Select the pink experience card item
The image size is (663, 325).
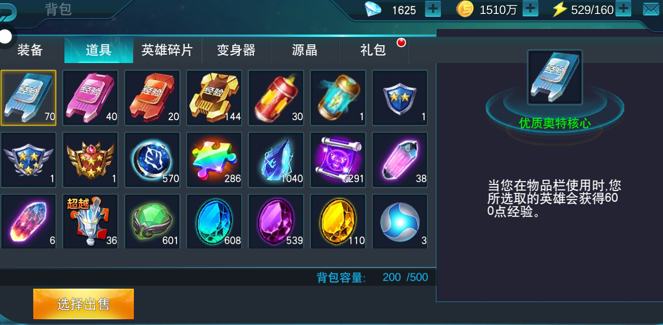pos(90,98)
